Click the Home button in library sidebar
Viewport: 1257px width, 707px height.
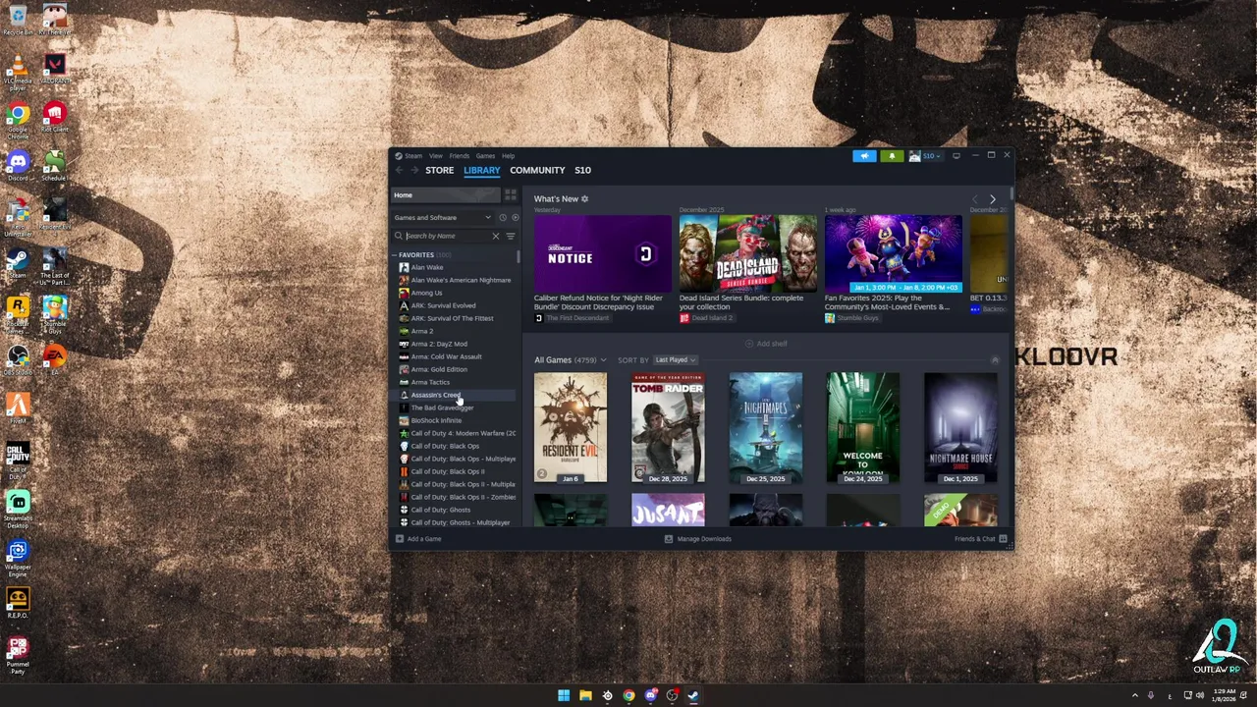[447, 195]
